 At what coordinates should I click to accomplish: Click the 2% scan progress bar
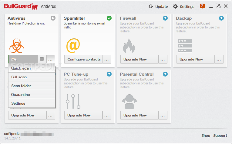pyautogui.click(x=23, y=59)
